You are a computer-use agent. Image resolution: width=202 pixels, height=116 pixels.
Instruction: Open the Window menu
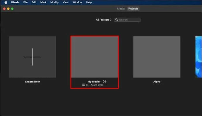(77, 2)
